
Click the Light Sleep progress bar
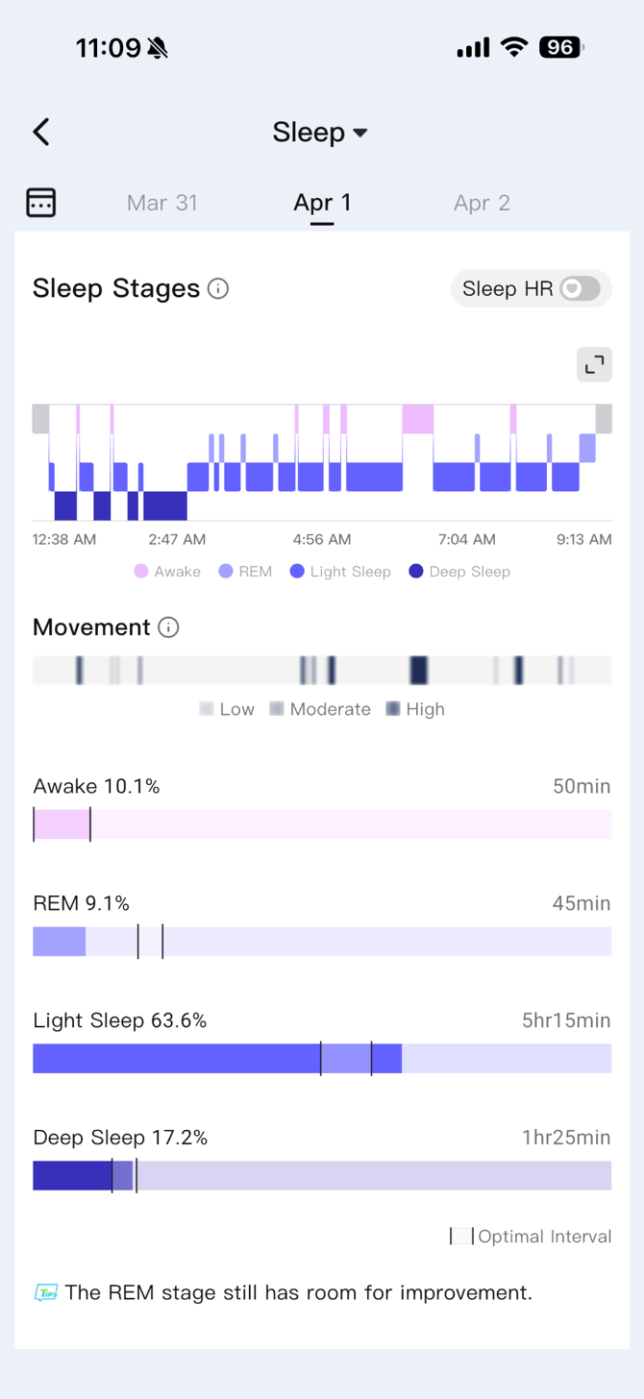pyautogui.click(x=322, y=1058)
